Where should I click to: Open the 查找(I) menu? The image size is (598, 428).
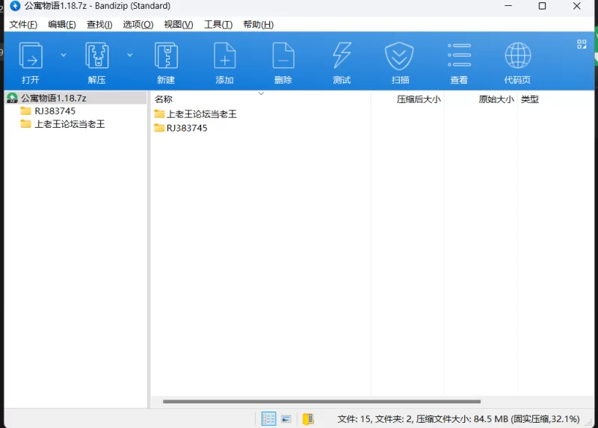click(99, 25)
